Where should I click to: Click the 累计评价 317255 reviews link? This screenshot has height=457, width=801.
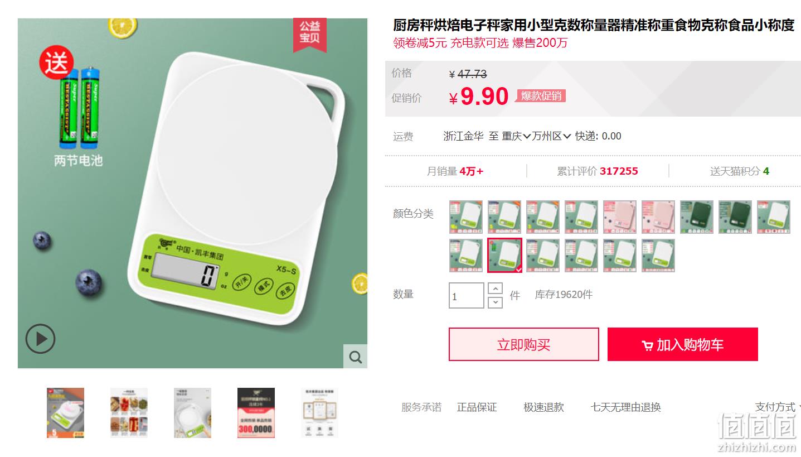click(x=597, y=171)
